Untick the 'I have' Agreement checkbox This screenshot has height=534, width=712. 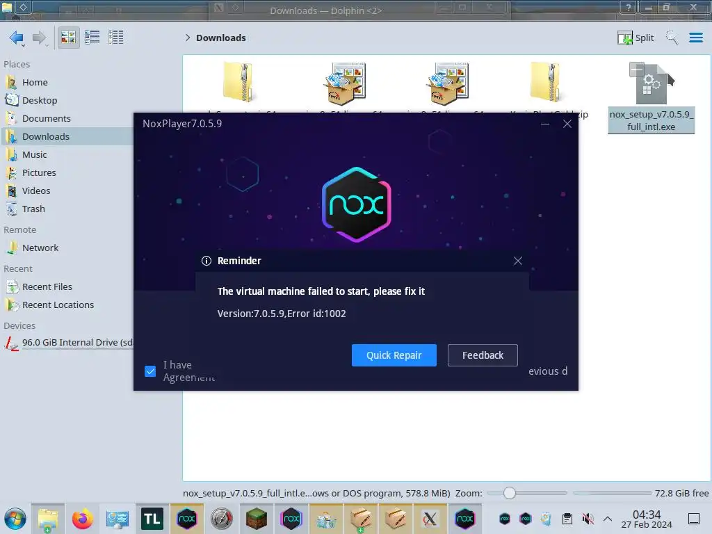click(x=150, y=371)
